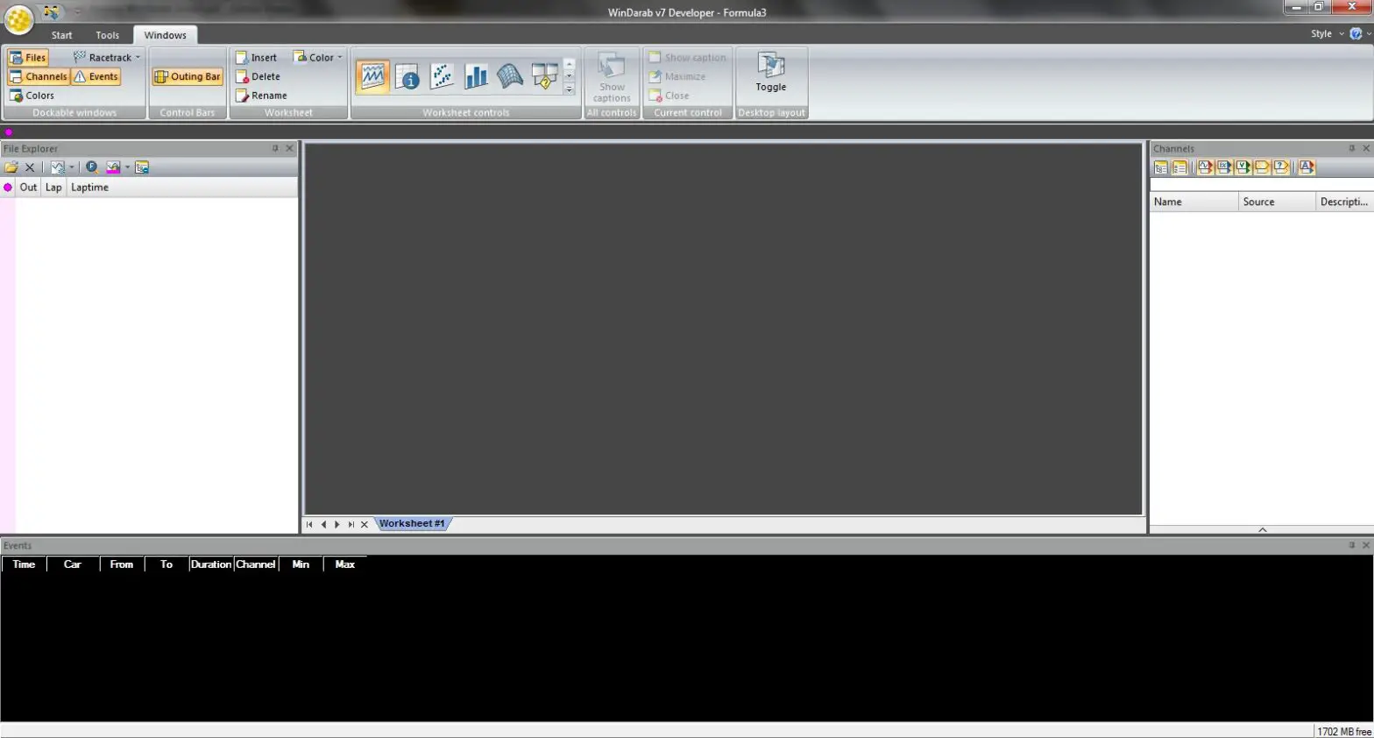Toggle the fx math channel filter icon
Image resolution: width=1374 pixels, height=738 pixels.
(1224, 167)
